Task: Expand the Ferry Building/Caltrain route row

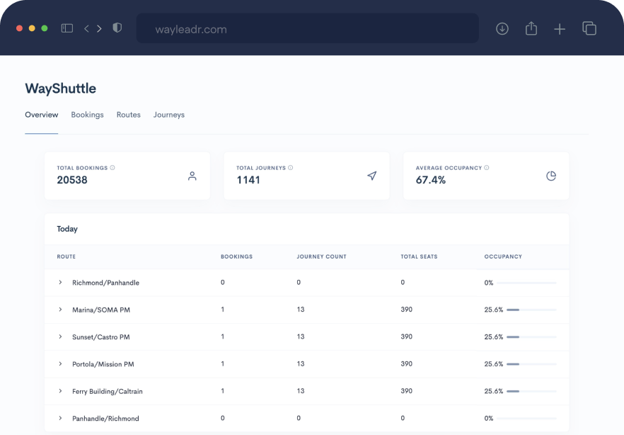Action: [x=59, y=391]
